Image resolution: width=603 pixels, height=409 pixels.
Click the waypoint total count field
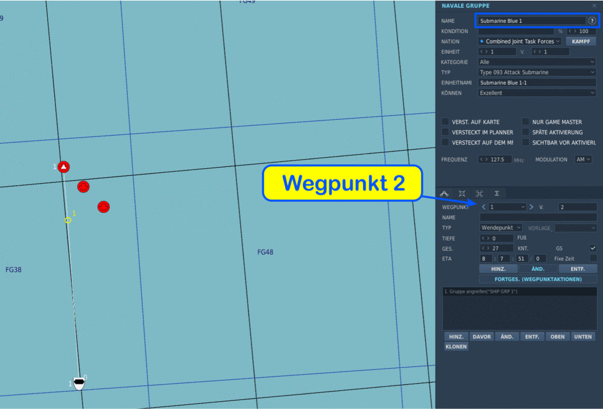coord(577,207)
